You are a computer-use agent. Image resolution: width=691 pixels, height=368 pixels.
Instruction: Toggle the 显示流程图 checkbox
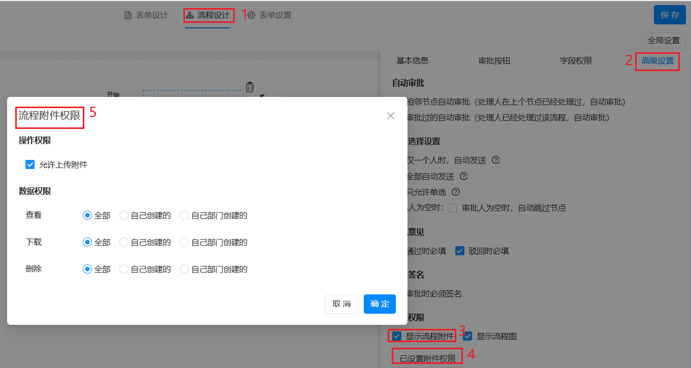tap(467, 336)
